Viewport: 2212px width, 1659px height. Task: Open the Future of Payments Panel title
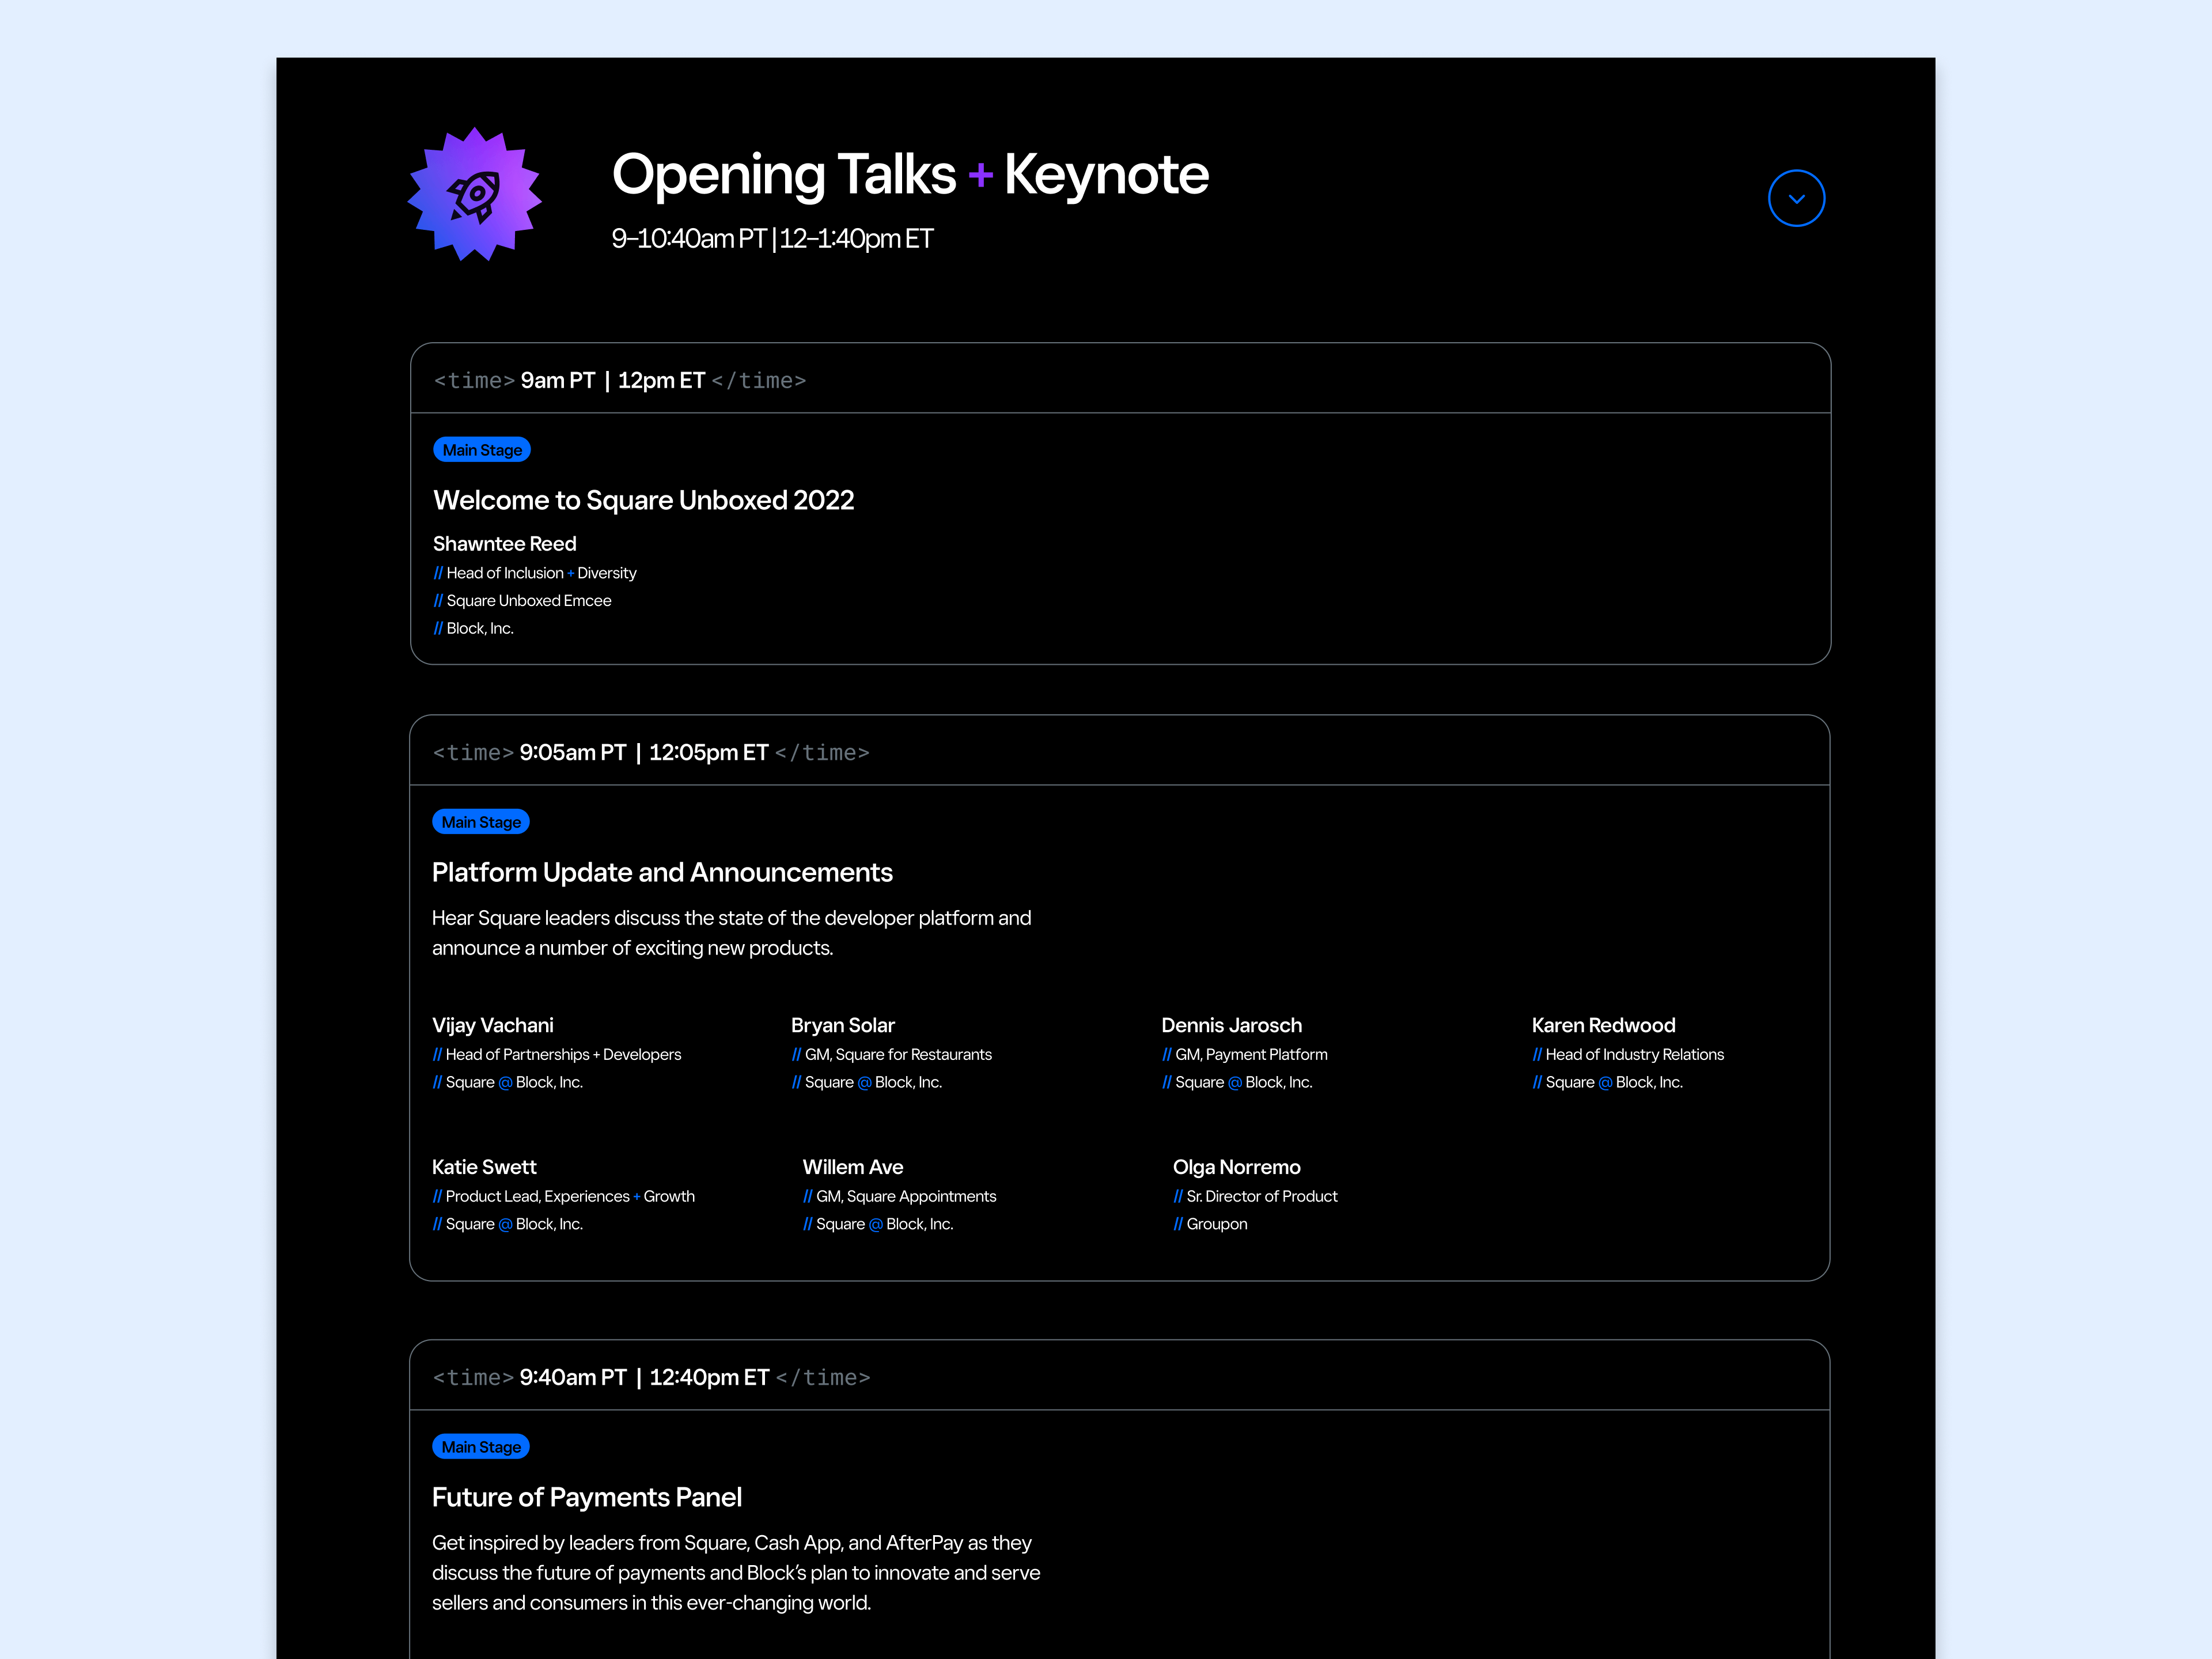click(x=587, y=1497)
